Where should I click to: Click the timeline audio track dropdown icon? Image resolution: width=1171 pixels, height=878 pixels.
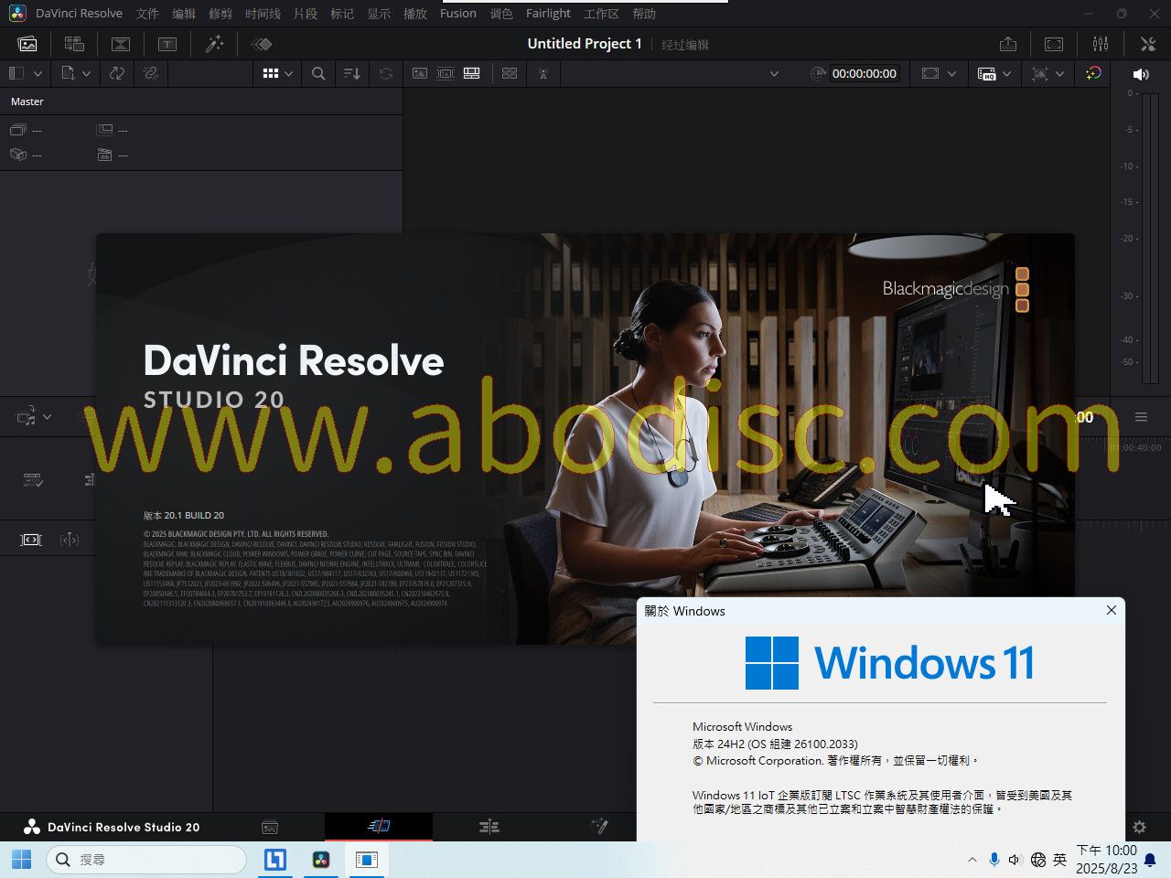coord(34,417)
